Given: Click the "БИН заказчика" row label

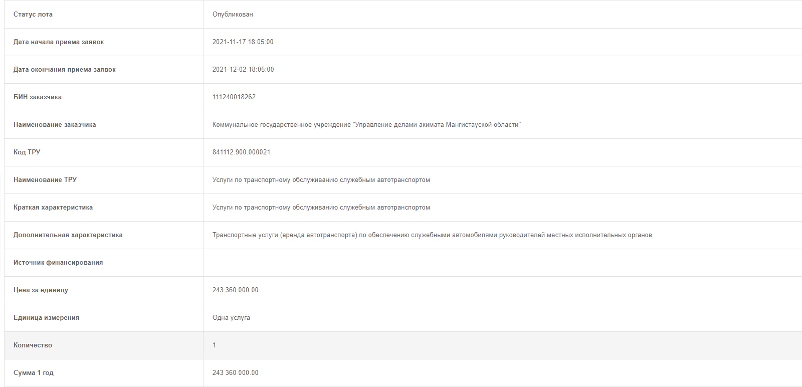Looking at the screenshot, I should point(38,97).
